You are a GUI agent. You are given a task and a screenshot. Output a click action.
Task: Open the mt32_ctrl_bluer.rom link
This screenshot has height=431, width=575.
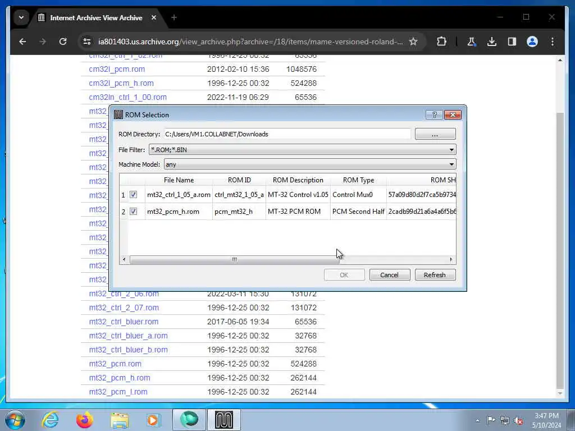pyautogui.click(x=124, y=322)
